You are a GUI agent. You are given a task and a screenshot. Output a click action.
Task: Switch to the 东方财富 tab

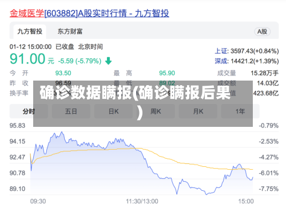(70, 31)
